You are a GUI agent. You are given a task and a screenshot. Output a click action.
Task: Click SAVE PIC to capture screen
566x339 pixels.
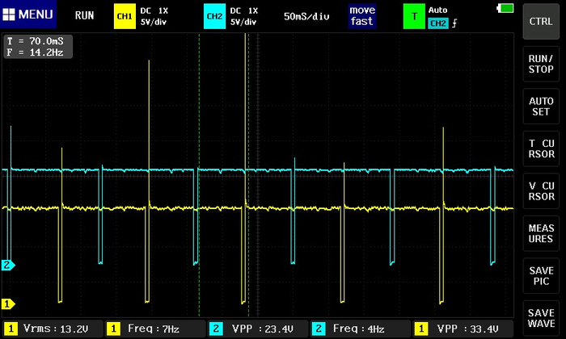pyautogui.click(x=541, y=276)
